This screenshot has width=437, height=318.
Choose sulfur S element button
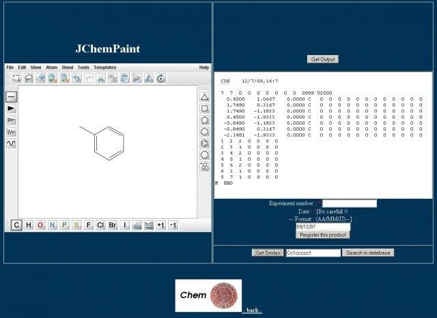76,225
